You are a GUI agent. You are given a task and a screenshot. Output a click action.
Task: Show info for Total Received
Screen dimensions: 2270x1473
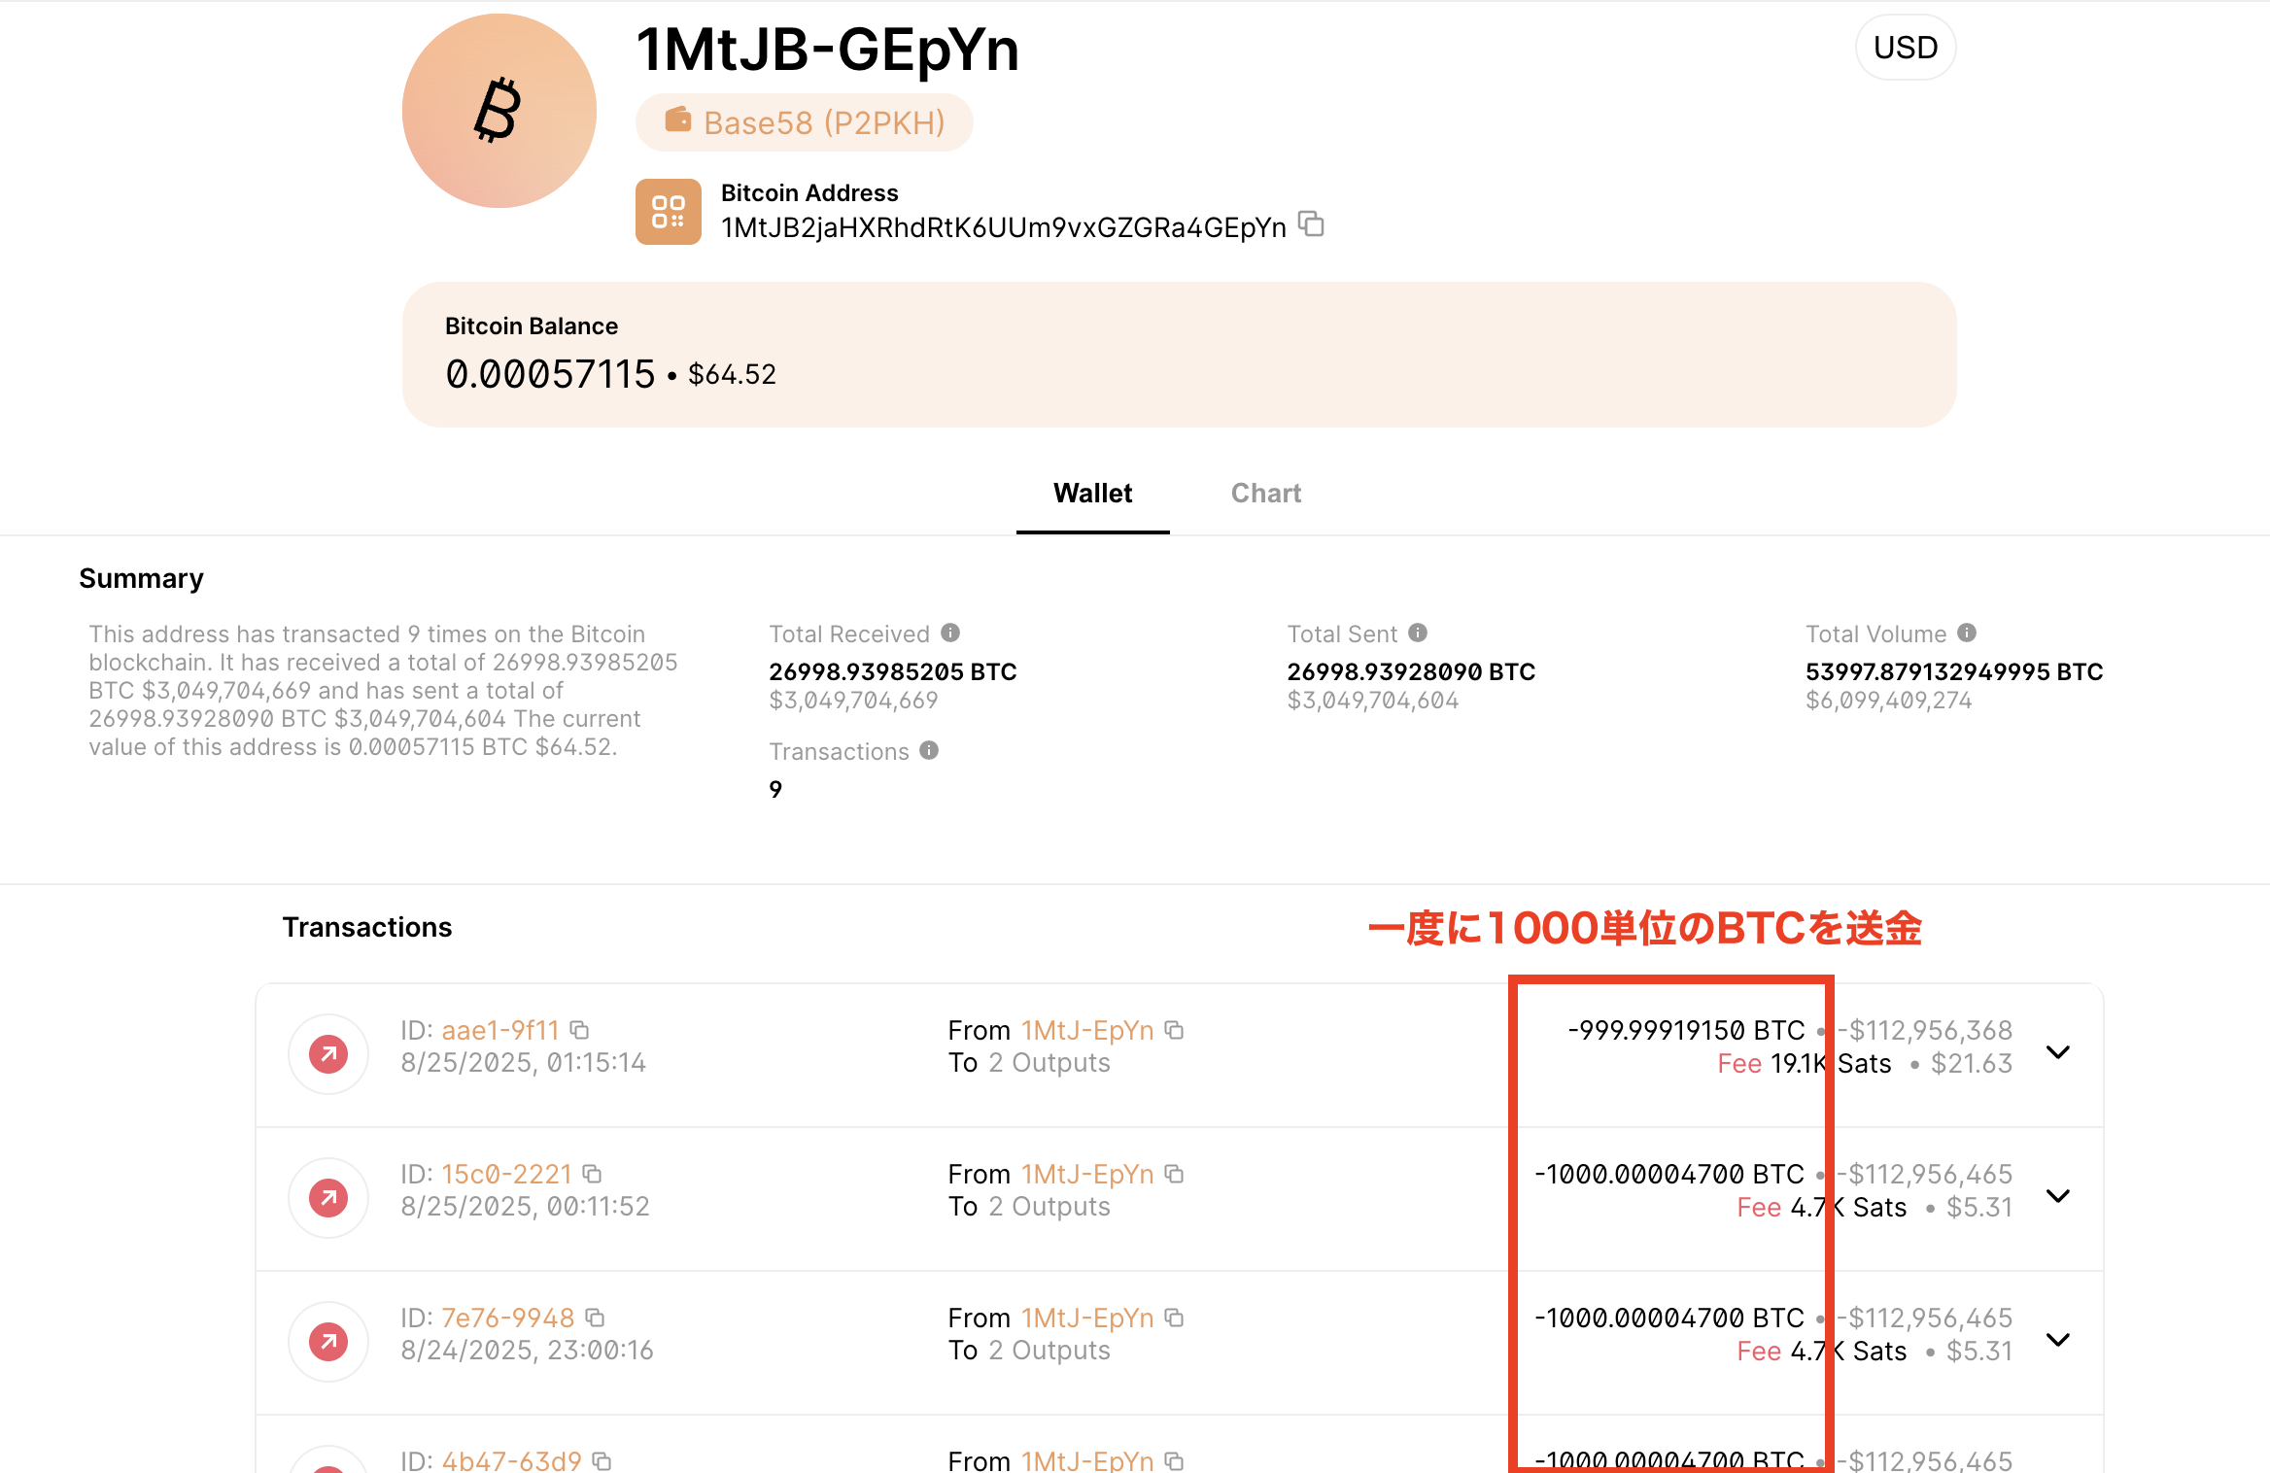950,634
